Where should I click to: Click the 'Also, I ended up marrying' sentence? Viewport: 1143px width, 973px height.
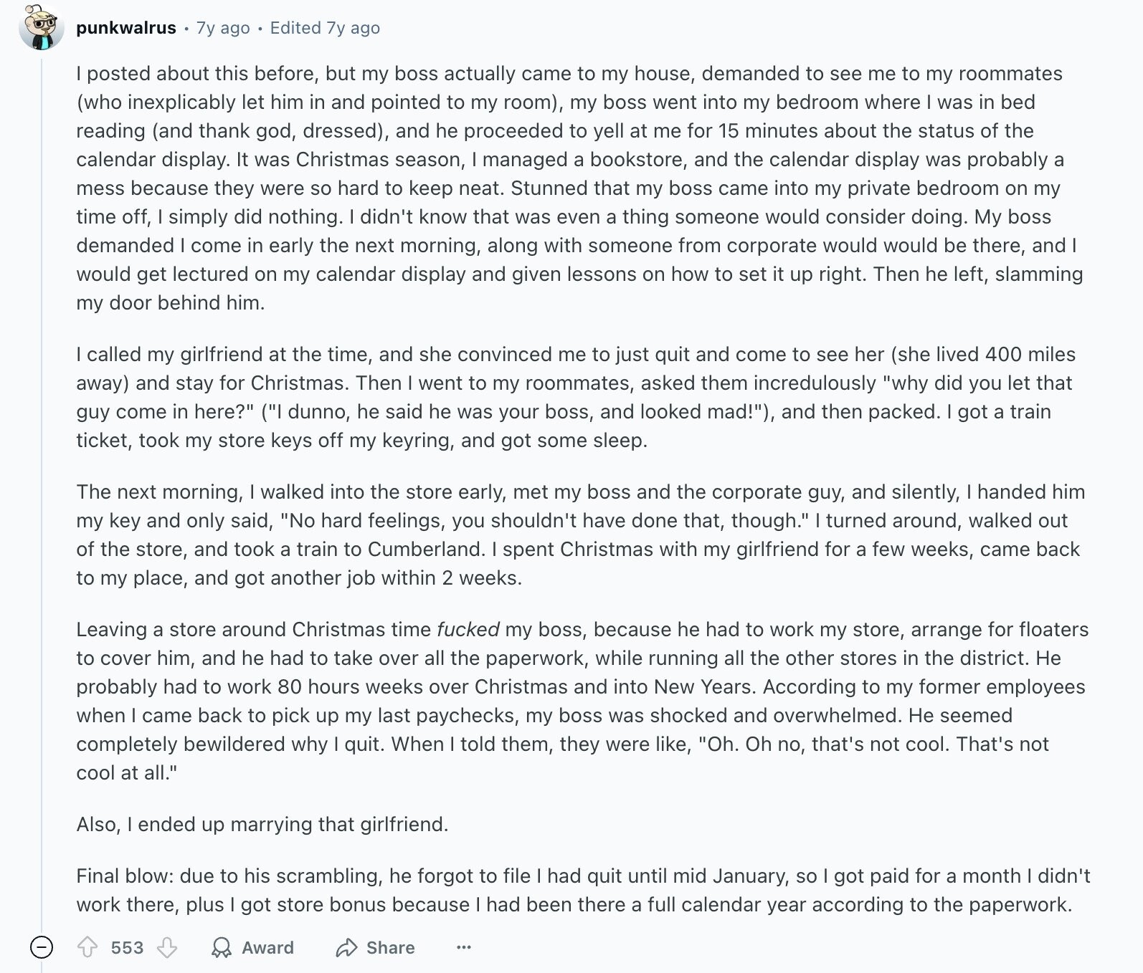[x=262, y=824]
